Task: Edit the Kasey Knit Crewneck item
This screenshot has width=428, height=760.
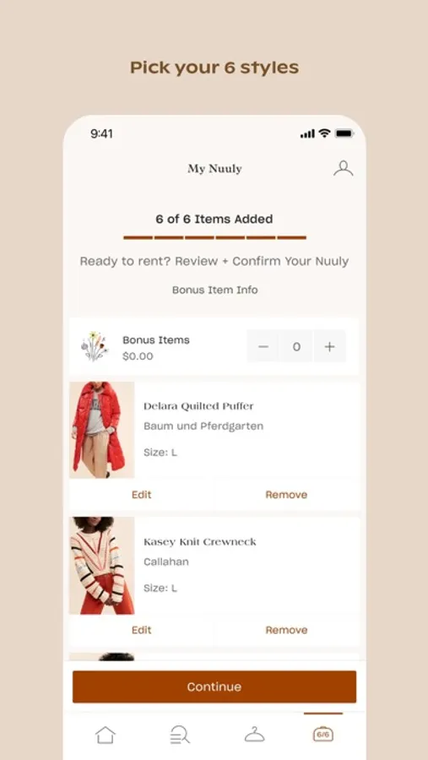Action: point(142,630)
